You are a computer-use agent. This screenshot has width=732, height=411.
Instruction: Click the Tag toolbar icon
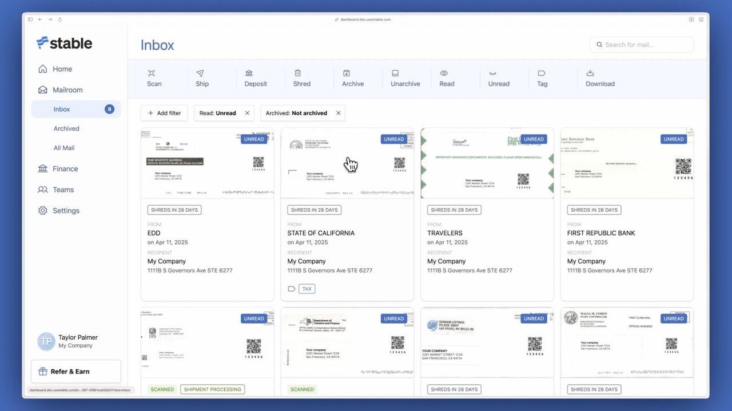coord(541,73)
